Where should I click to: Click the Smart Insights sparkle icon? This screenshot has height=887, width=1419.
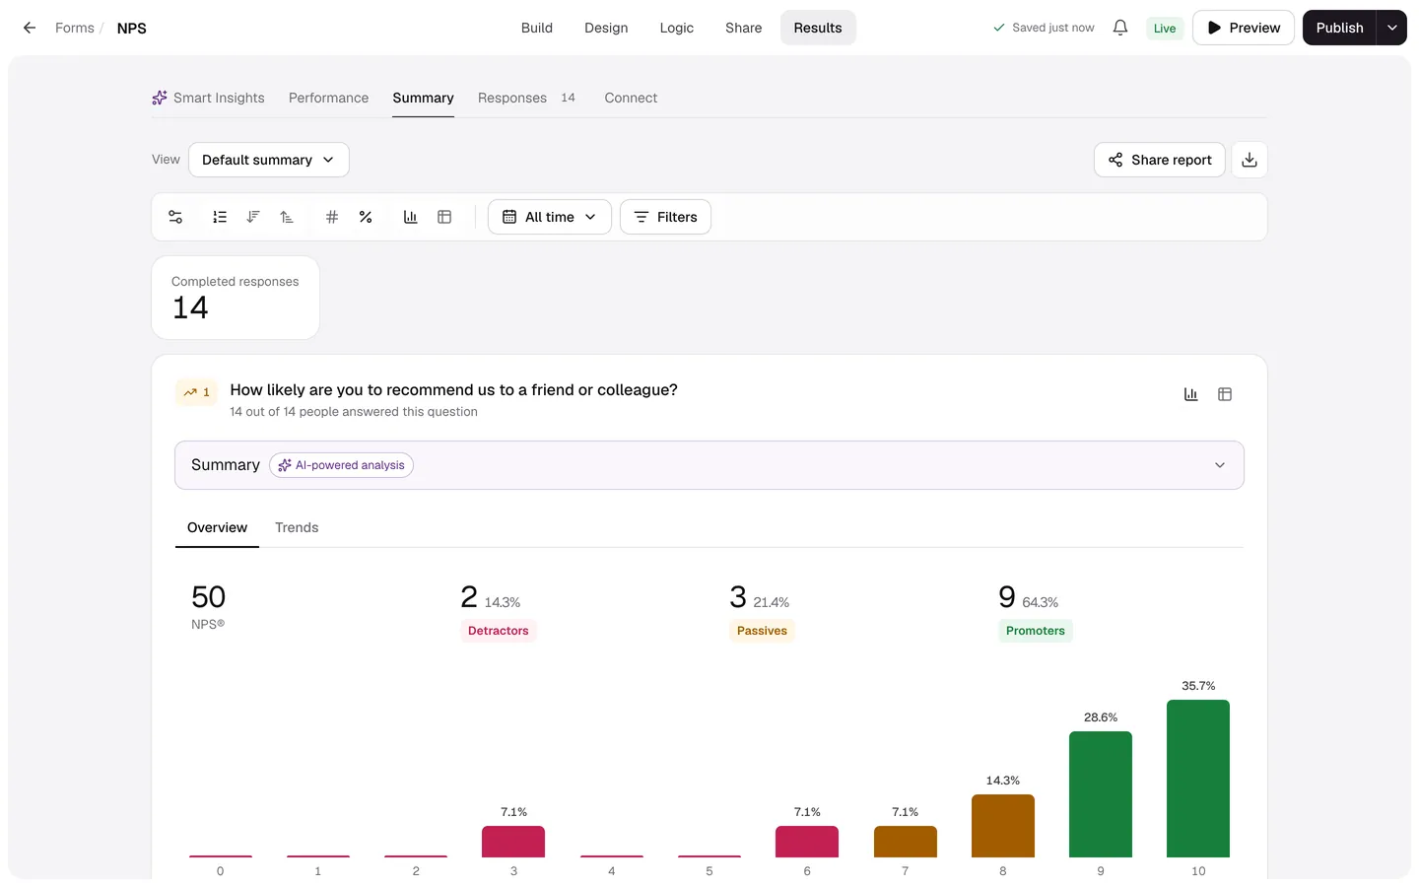pyautogui.click(x=160, y=98)
